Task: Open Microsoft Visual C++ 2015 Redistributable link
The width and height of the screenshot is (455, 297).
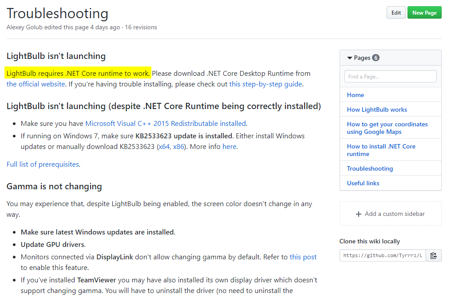Action: (166, 123)
